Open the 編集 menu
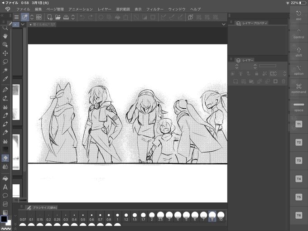The width and height of the screenshot is (308, 231). 38,9
